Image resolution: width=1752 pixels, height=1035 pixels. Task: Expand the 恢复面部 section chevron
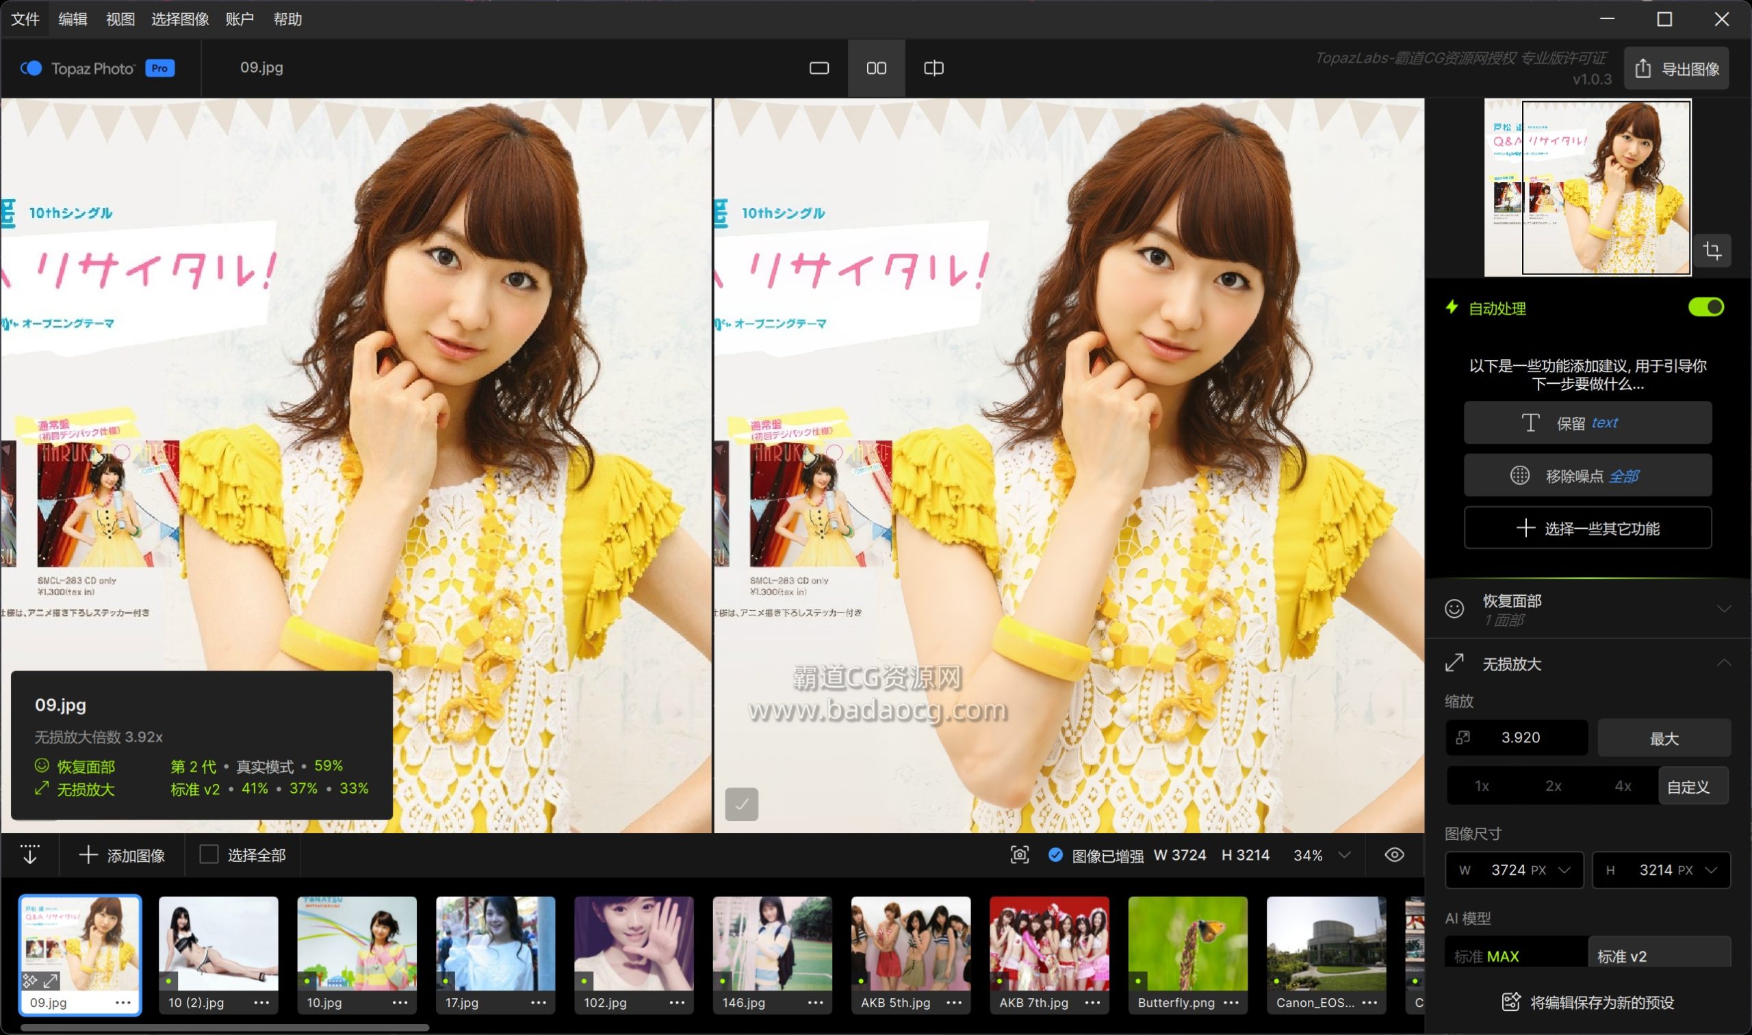(1724, 609)
